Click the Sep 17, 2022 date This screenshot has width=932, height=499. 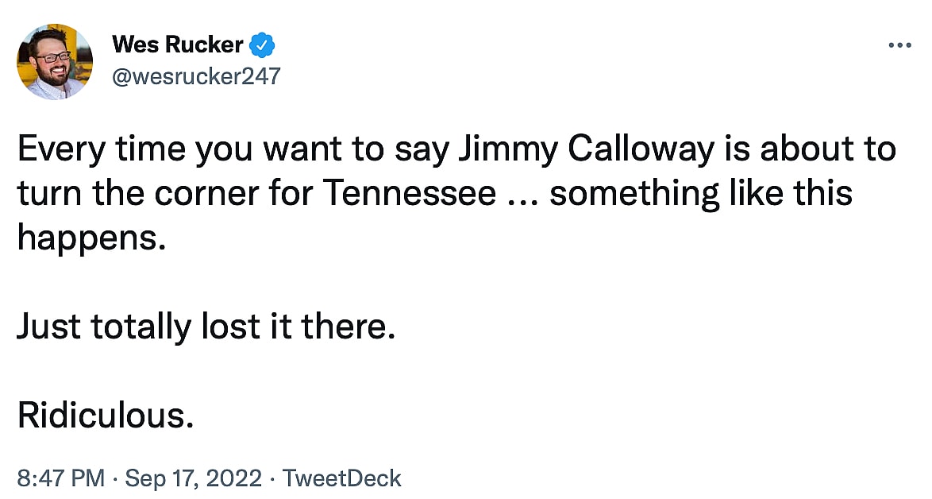(x=193, y=478)
